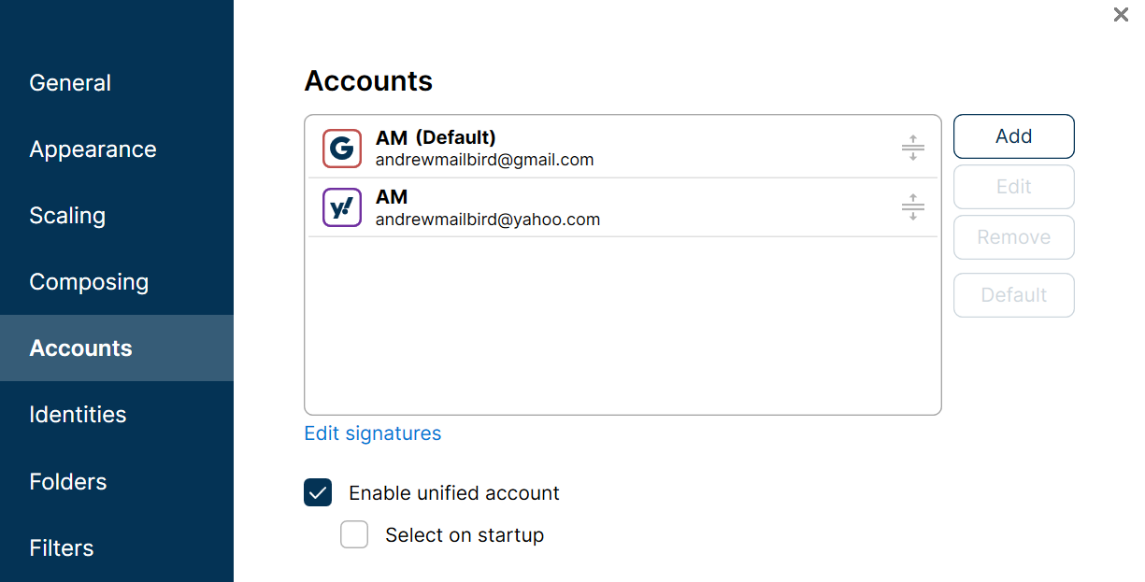This screenshot has width=1145, height=582.
Task: Click the Default button
Action: pos(1013,295)
